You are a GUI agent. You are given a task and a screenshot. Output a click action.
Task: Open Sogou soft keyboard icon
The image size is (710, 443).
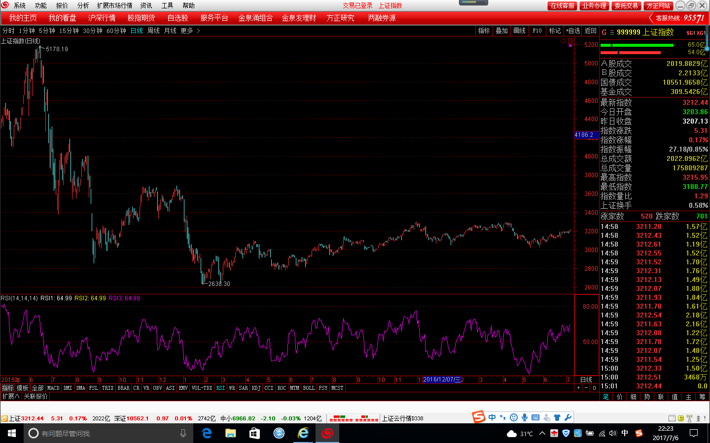pos(535,417)
